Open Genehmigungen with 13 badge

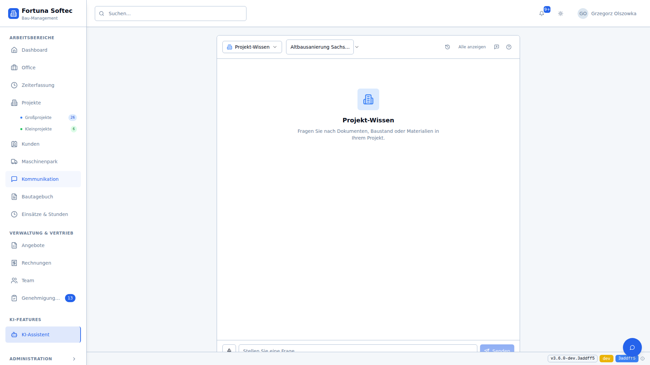pyautogui.click(x=41, y=298)
